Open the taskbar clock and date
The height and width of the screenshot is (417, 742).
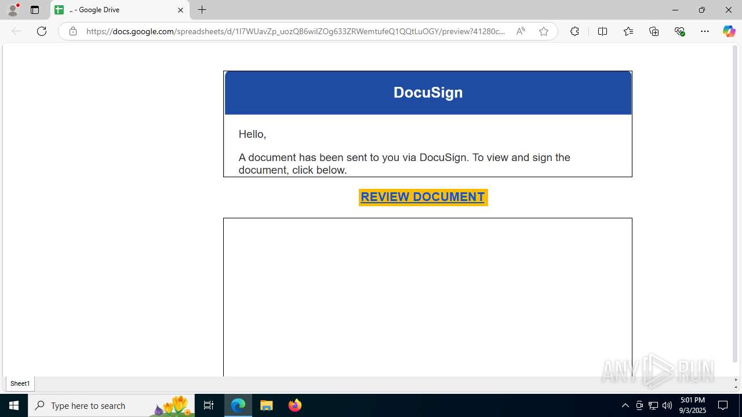click(693, 405)
